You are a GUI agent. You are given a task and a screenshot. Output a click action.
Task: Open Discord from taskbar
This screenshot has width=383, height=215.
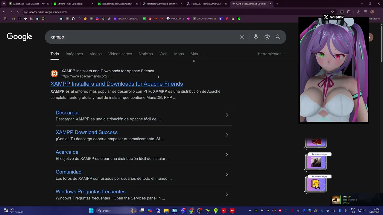[x=183, y=211]
